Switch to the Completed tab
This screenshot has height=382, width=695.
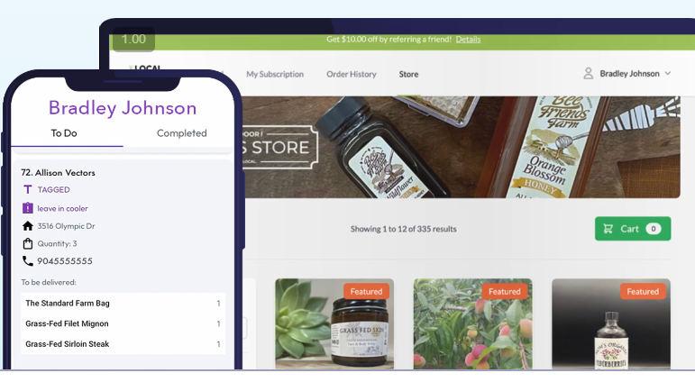[x=182, y=133]
